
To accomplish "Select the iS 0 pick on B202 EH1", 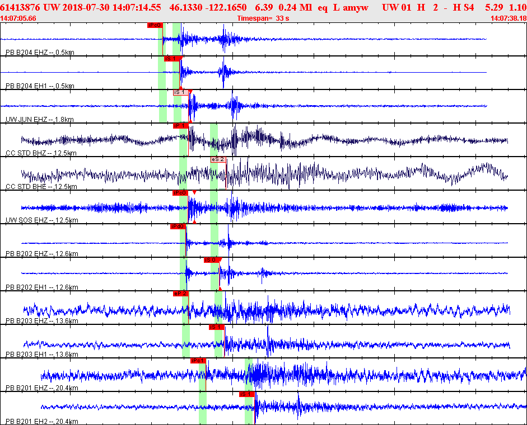I will click(x=211, y=260).
